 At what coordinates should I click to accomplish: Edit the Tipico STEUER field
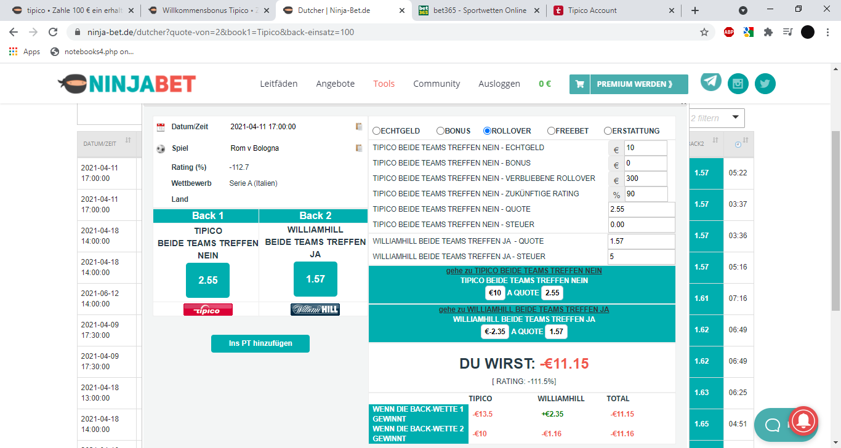[x=642, y=225]
